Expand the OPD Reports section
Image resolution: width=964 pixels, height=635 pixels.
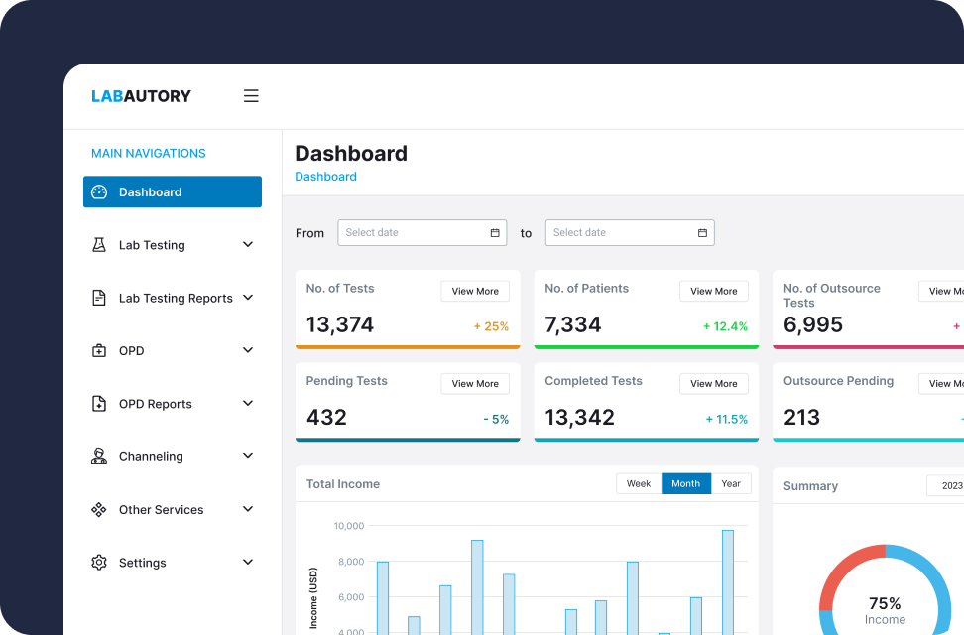(247, 403)
